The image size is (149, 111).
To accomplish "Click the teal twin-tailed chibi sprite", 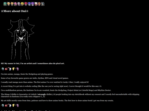I will coord(5,4).
